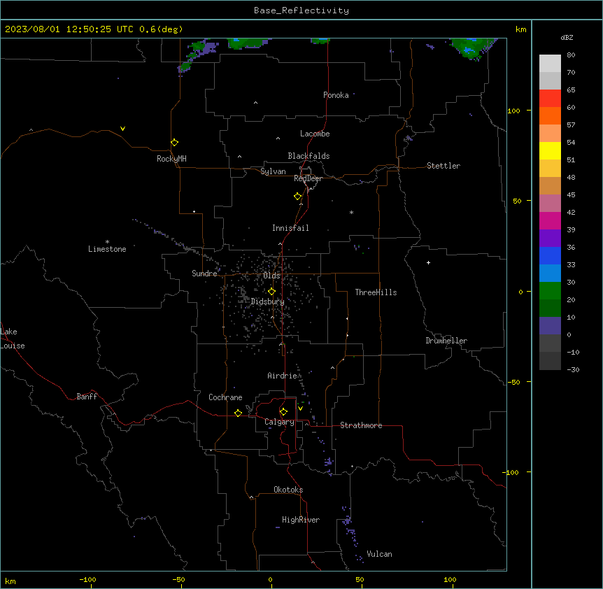The width and height of the screenshot is (603, 589).
Task: Click the magenta 42 dBZ legend swatch
Action: 550,220
